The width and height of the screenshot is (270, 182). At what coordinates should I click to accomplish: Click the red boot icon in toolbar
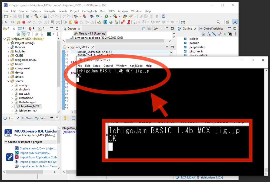(128, 22)
